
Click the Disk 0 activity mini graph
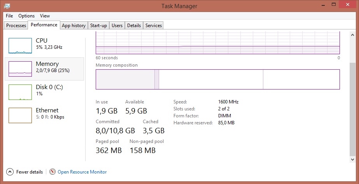[20, 92]
